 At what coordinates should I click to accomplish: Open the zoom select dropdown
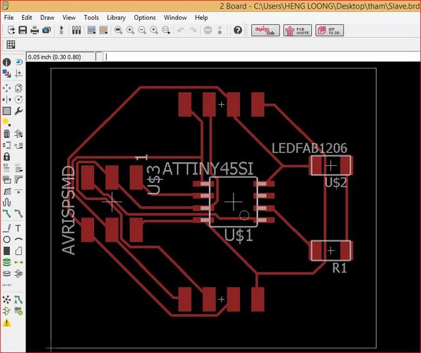click(166, 30)
